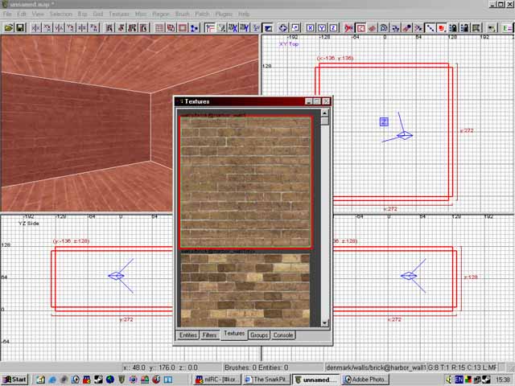Click the CSG Subtract toolbar icon

tap(159, 27)
